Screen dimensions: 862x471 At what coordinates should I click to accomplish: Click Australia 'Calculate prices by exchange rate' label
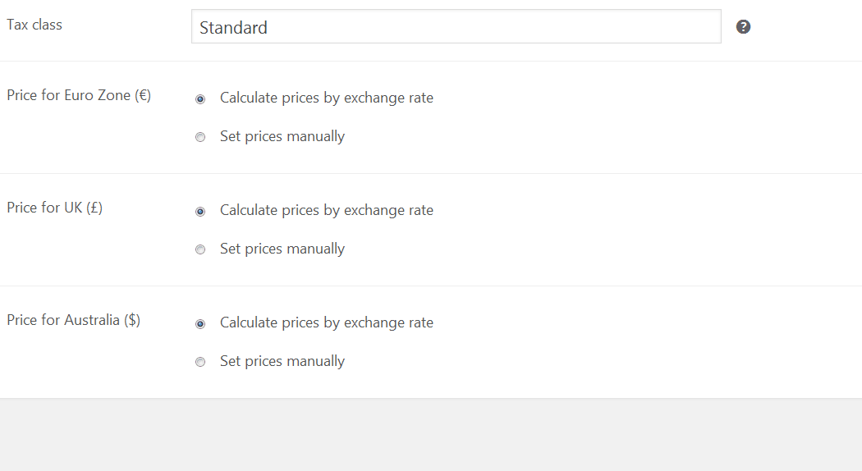click(326, 323)
